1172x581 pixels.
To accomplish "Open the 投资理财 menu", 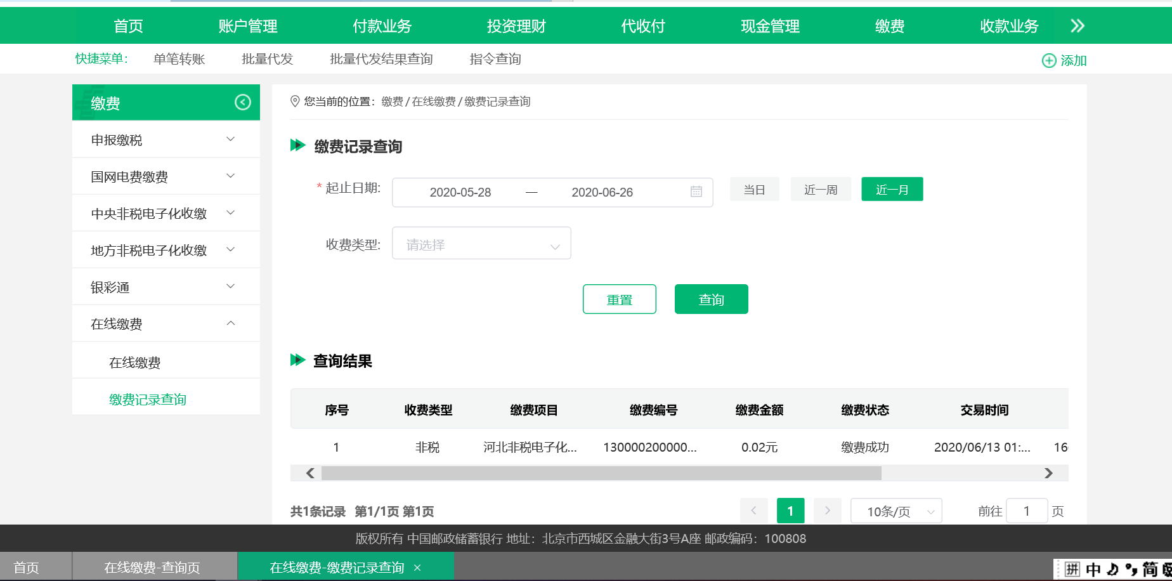I will click(515, 26).
